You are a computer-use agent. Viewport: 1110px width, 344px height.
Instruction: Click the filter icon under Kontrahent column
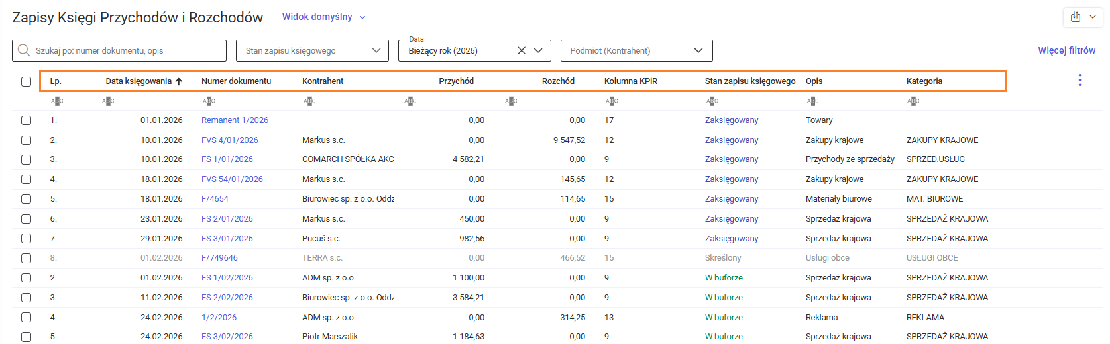[309, 101]
